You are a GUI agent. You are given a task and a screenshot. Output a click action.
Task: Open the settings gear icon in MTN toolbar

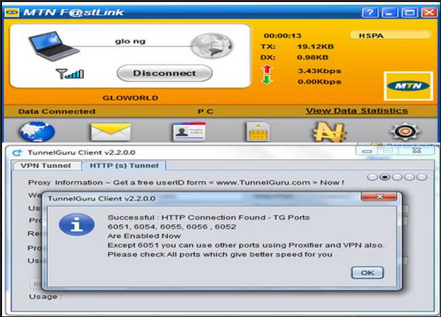(405, 132)
